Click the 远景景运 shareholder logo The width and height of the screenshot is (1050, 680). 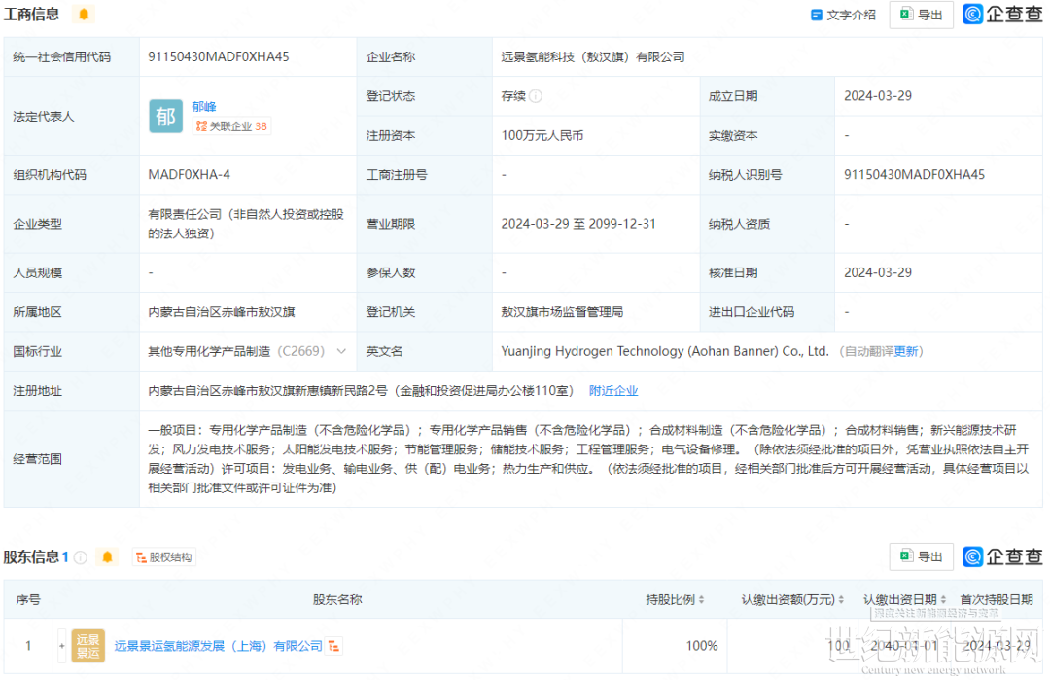tap(88, 646)
